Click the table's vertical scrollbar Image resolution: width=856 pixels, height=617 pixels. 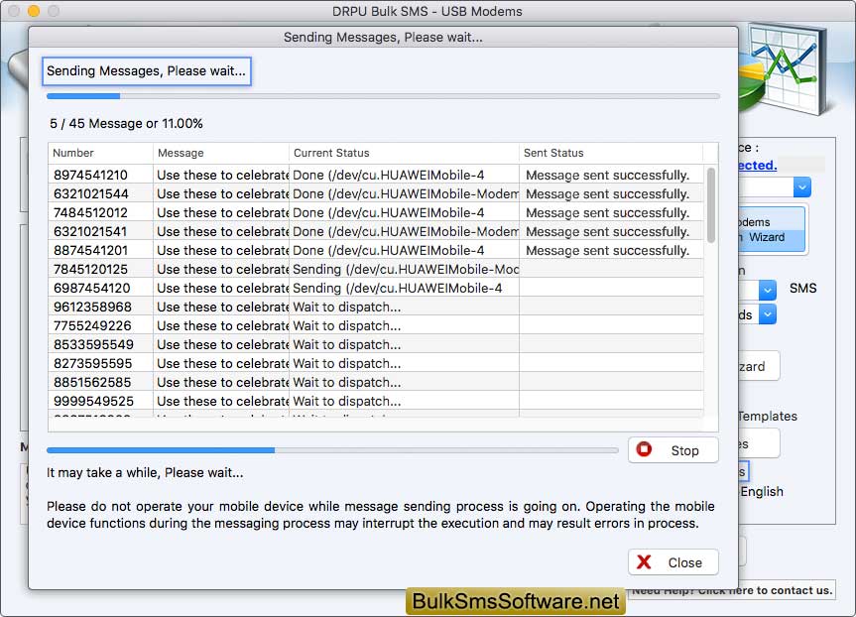click(x=711, y=204)
